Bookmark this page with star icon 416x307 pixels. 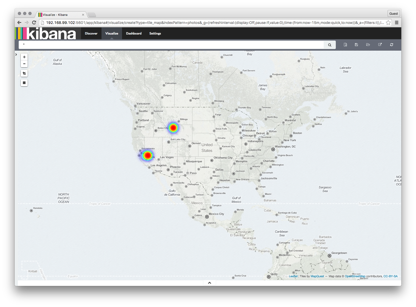coord(388,23)
